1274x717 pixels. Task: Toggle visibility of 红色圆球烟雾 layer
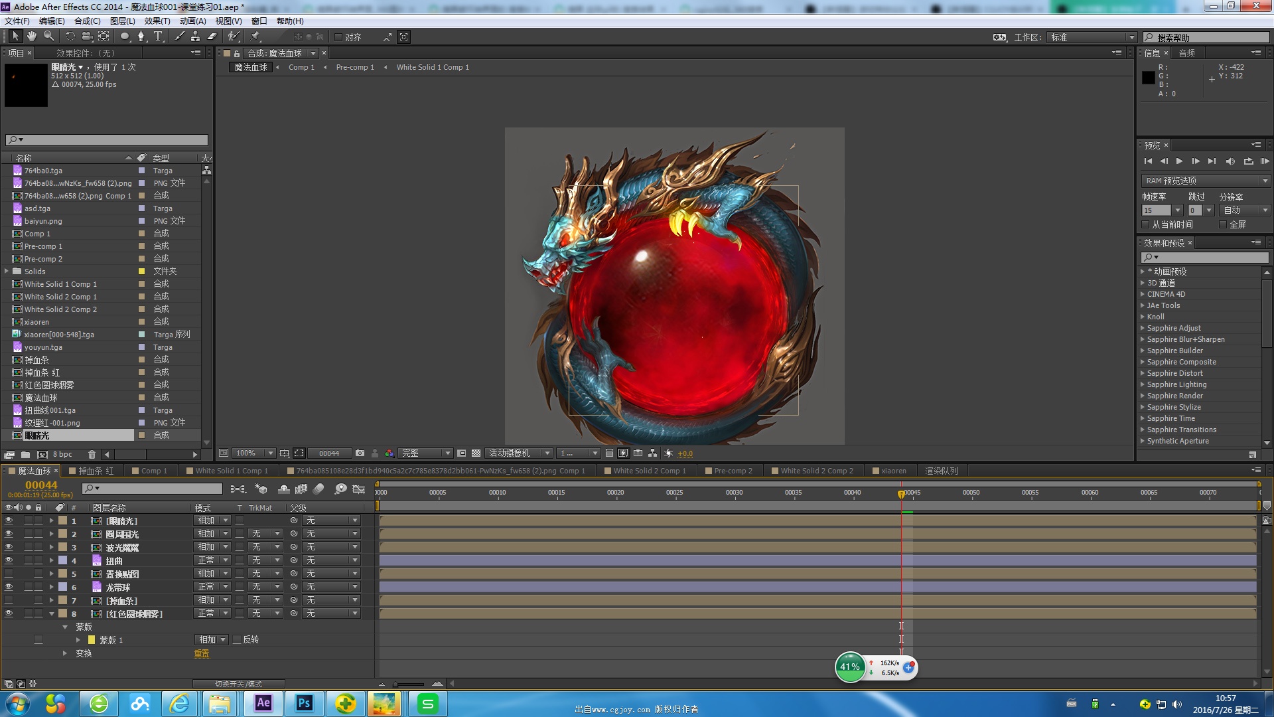point(9,614)
